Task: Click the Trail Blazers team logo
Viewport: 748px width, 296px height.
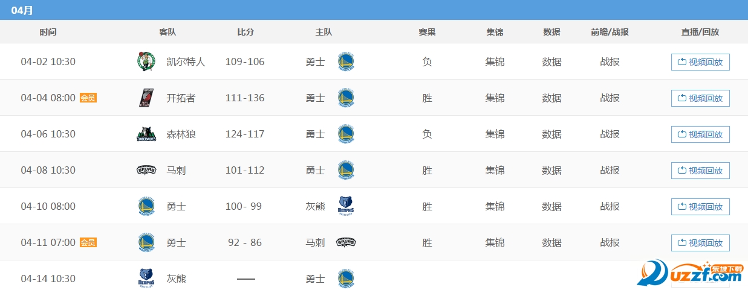Action: click(146, 98)
